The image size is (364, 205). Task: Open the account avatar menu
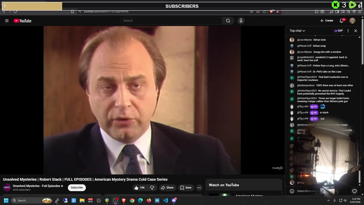tap(352, 21)
